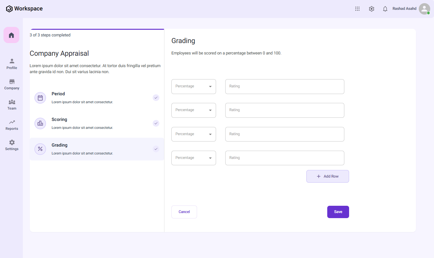
Task: Open the user avatar profile picture
Action: (x=424, y=9)
